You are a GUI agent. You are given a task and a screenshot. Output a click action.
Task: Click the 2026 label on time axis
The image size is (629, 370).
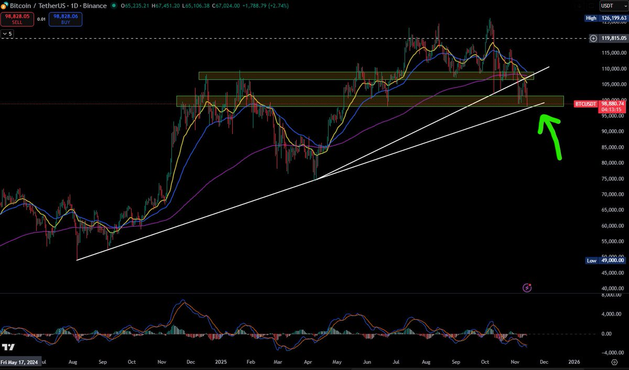click(574, 362)
